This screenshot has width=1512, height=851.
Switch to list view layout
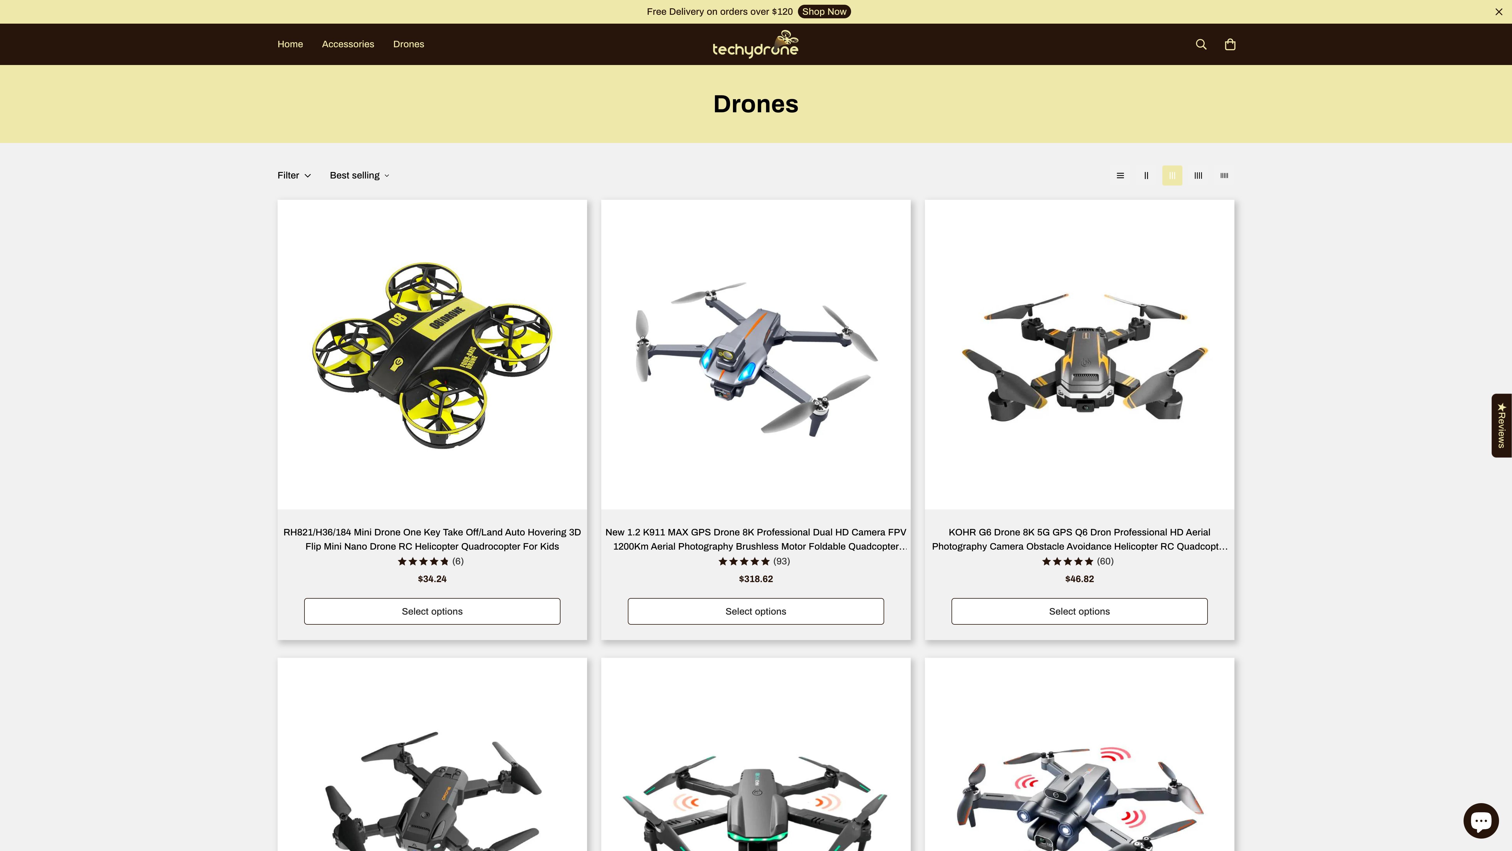tap(1120, 176)
